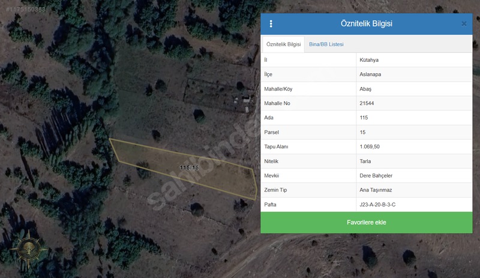The width and height of the screenshot is (480, 278).
Task: Select the Abaş village value cell
Action: tap(365, 89)
